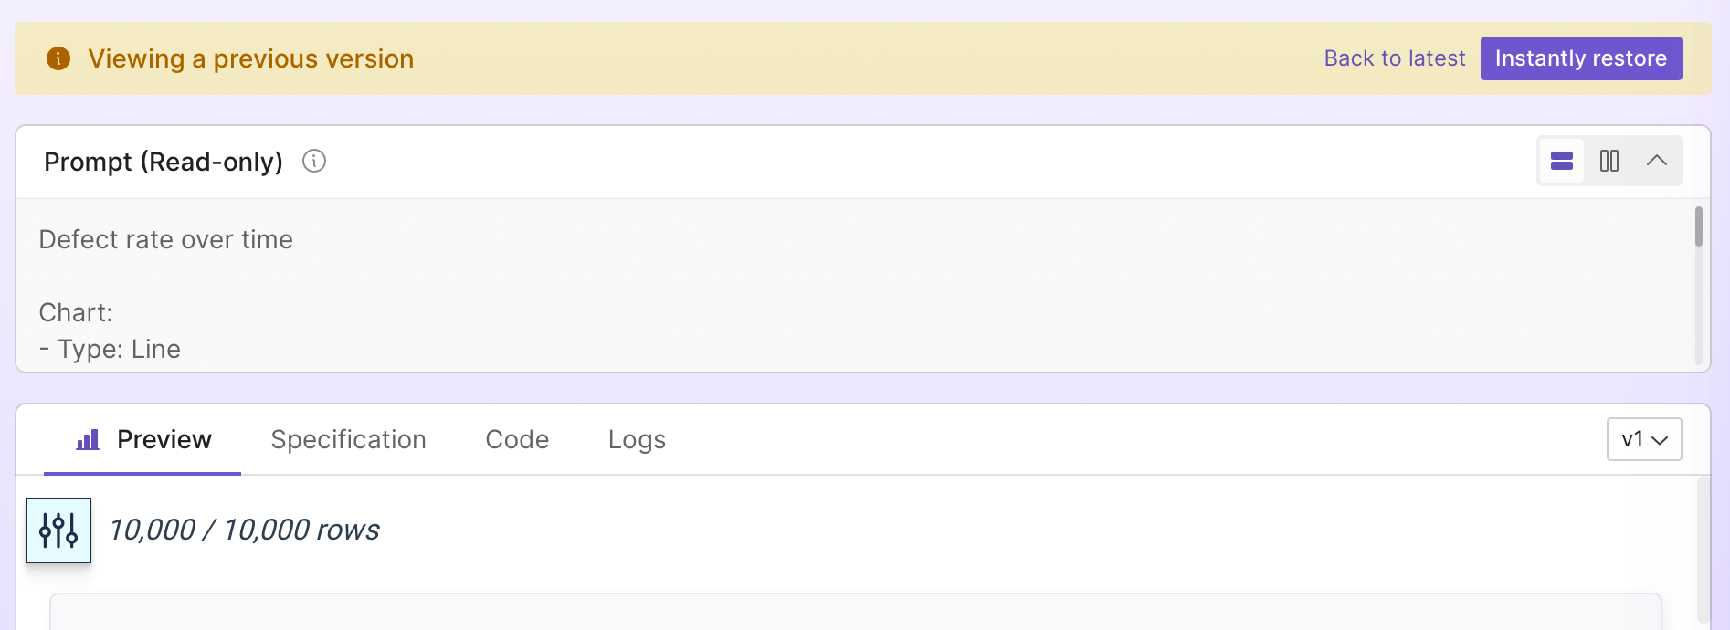Click the preview panel vertical scrollbar
The width and height of the screenshot is (1730, 630).
(1704, 550)
